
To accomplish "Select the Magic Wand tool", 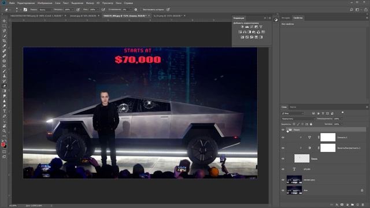I will [4, 36].
